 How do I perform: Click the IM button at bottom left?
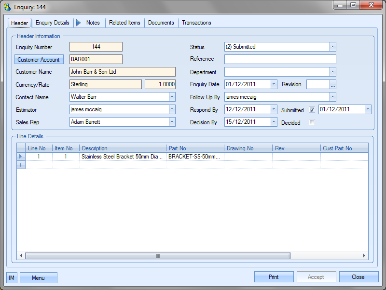pyautogui.click(x=12, y=277)
